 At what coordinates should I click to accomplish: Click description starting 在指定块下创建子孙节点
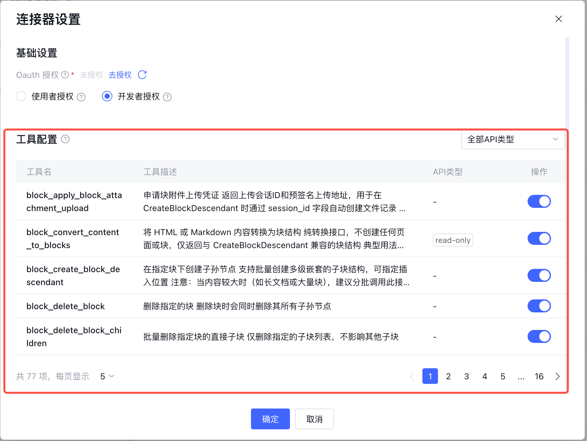[276, 275]
